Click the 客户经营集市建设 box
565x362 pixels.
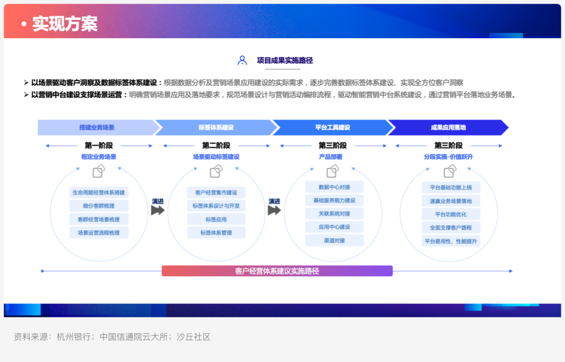pos(216,193)
